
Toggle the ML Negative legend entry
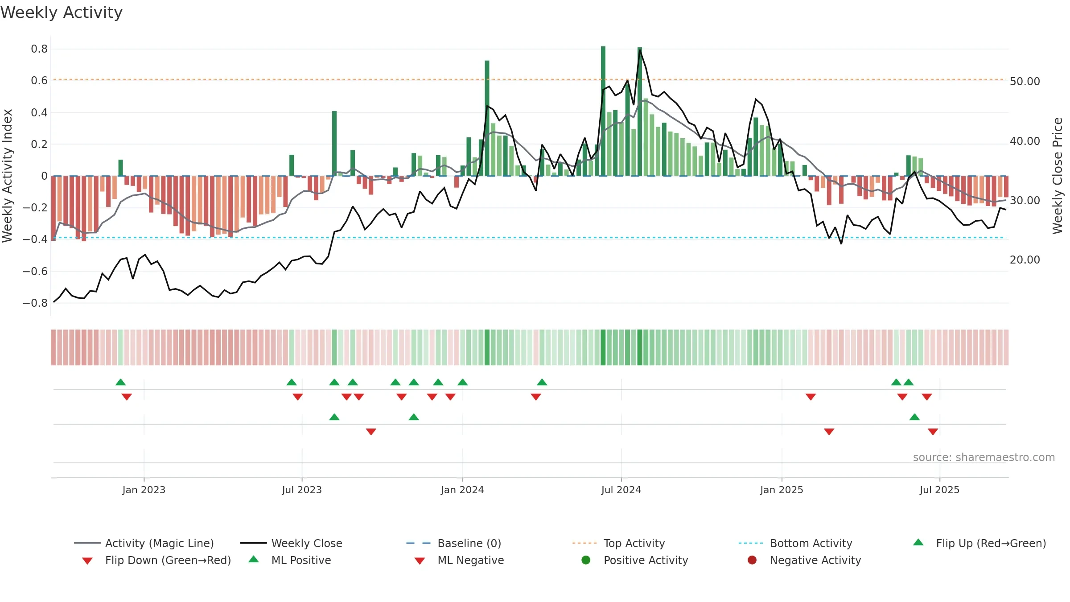coord(459,560)
